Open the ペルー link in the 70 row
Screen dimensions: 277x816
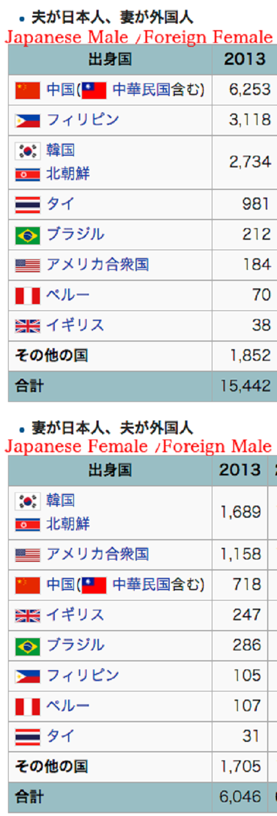coord(68,295)
